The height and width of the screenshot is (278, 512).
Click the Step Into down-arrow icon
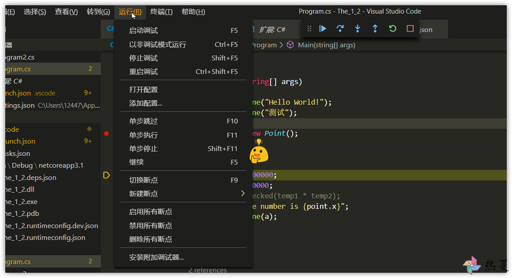358,29
